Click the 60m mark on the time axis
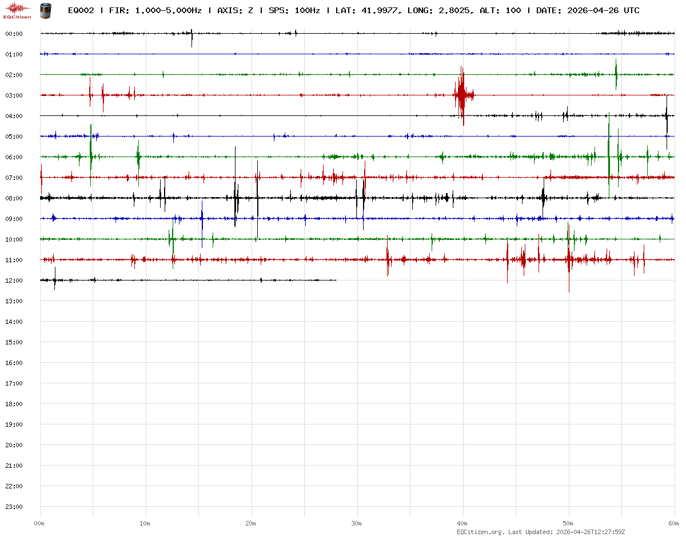 click(674, 523)
